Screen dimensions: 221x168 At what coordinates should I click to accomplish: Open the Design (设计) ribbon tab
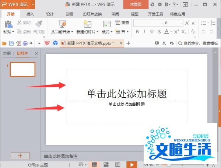pyautogui.click(x=50, y=14)
